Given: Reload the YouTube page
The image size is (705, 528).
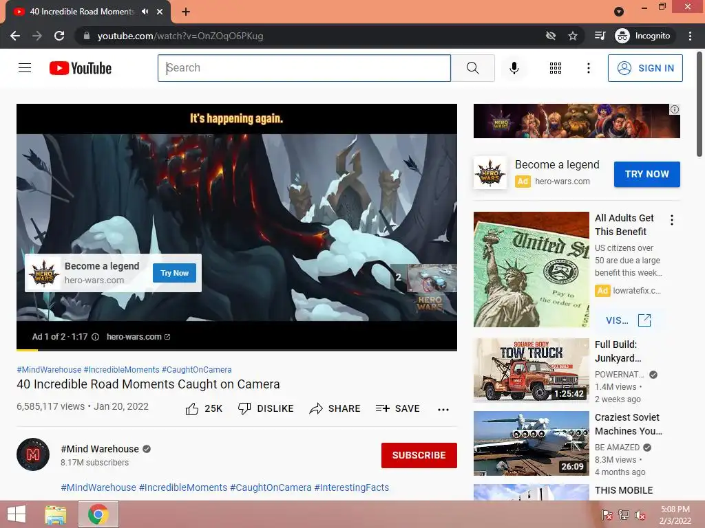Looking at the screenshot, I should [59, 36].
